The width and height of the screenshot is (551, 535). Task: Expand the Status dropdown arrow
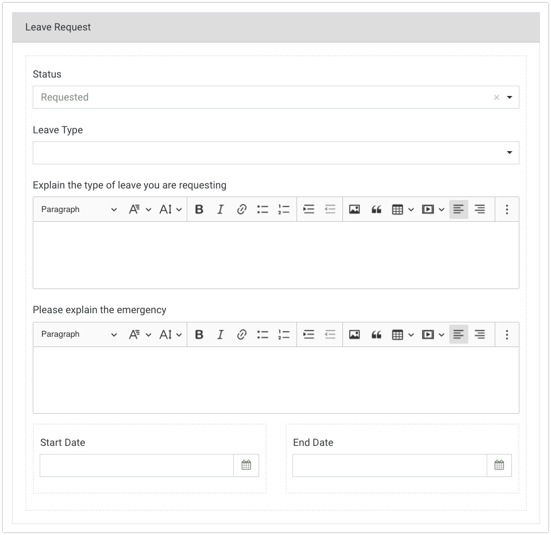[510, 98]
